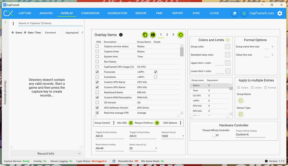Uncheck Framerate OSD checkbox

(97, 72)
